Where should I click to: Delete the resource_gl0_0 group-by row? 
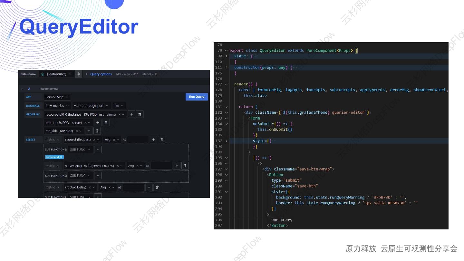(140, 114)
